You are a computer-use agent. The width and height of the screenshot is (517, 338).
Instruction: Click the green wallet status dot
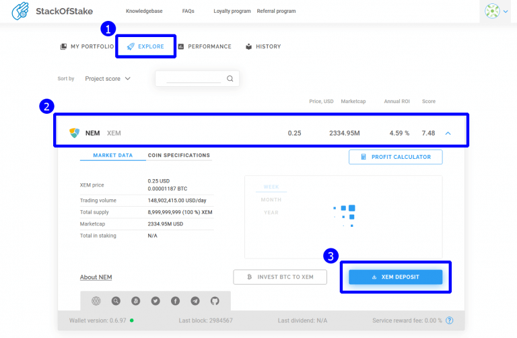point(131,320)
